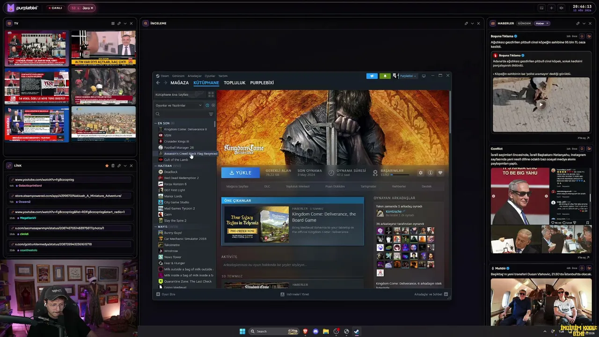Collapse the TV panel chevron
599x337 pixels.
click(125, 23)
